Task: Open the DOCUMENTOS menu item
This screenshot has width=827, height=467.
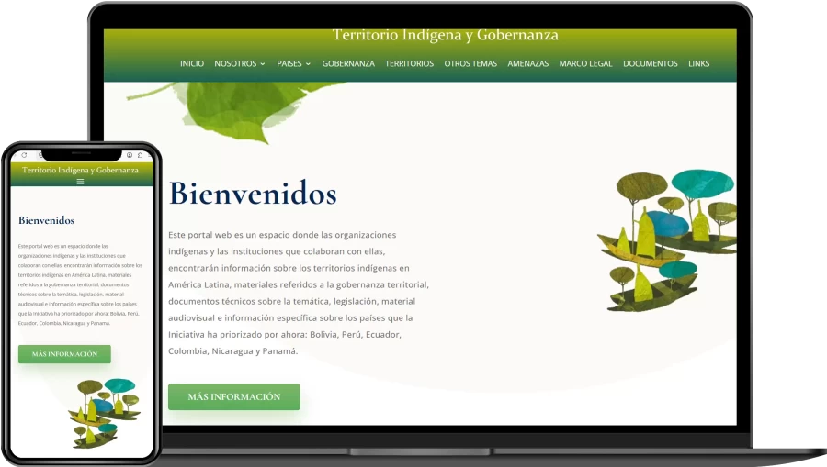Action: [651, 63]
